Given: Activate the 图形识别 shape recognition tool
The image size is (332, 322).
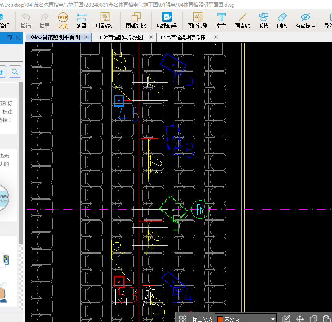Looking at the screenshot, I should pos(198,21).
